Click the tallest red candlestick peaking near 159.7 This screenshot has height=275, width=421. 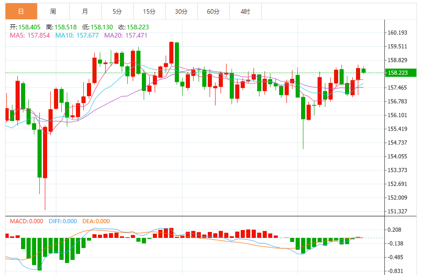tap(171, 53)
